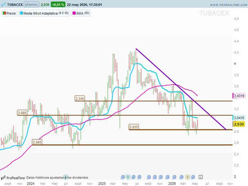Click the small marker icon above jul 2024

pyautogui.click(x=66, y=177)
